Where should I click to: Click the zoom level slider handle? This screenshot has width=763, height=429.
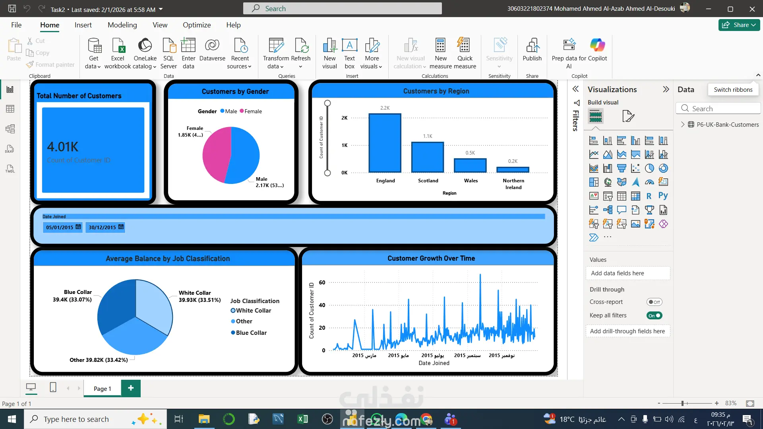682,403
